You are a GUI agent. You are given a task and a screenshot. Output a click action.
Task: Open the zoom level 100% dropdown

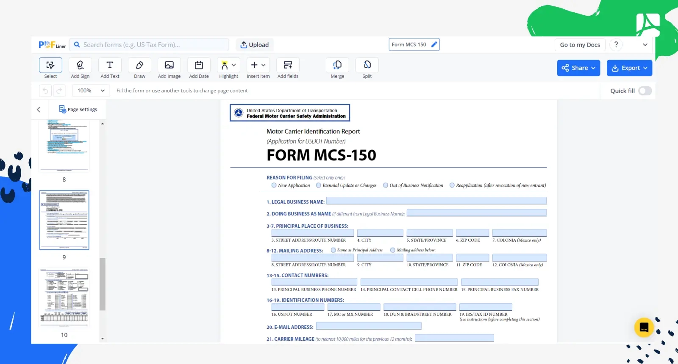click(91, 91)
